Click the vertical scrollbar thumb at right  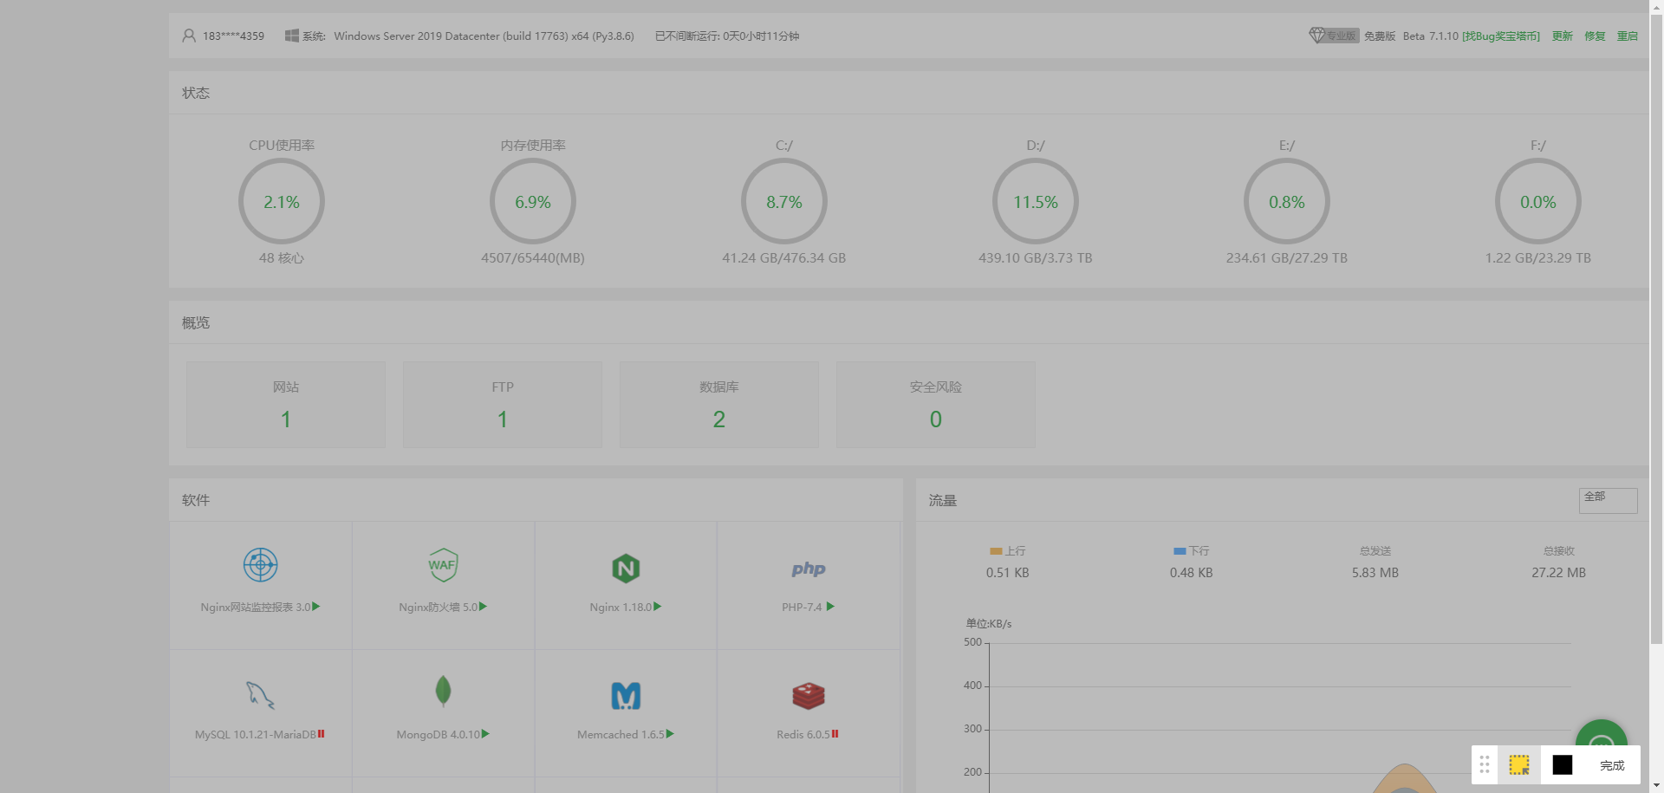[1656, 328]
